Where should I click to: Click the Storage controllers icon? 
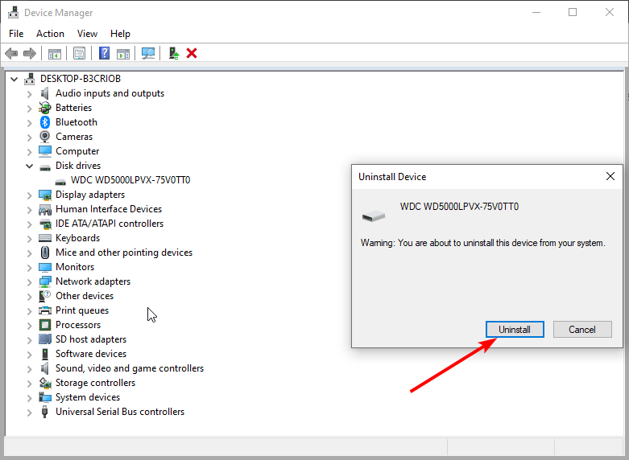pyautogui.click(x=45, y=383)
